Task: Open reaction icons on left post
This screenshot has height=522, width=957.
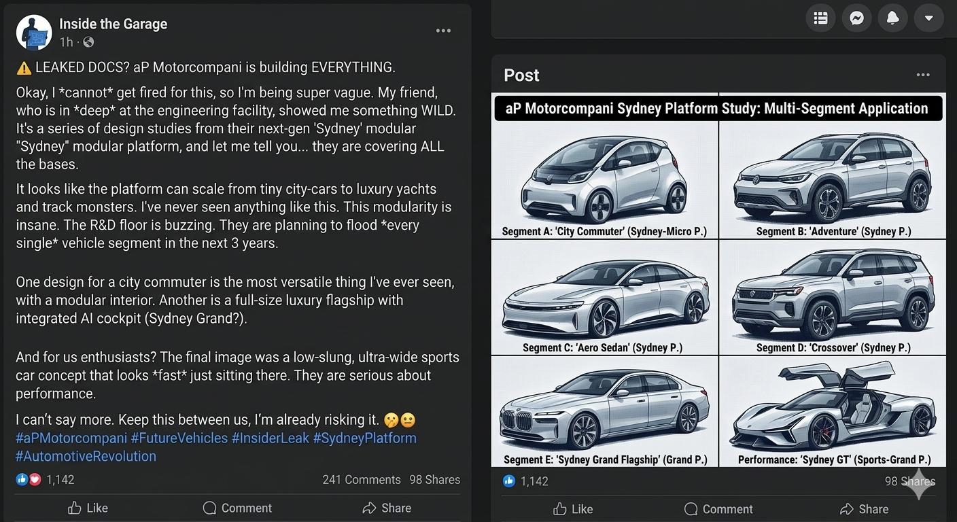Action: pyautogui.click(x=28, y=480)
